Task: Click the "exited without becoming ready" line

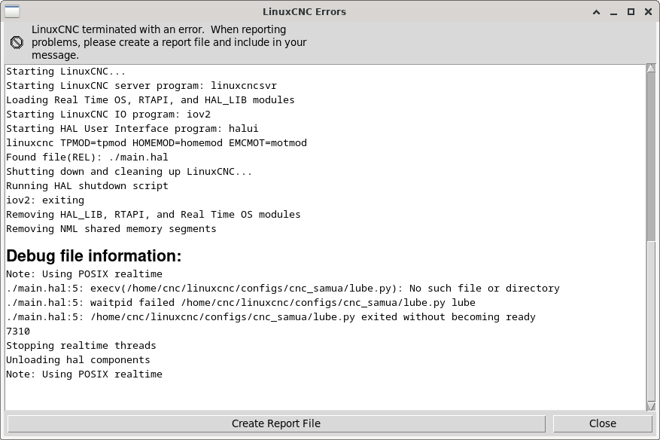Action: 271,317
